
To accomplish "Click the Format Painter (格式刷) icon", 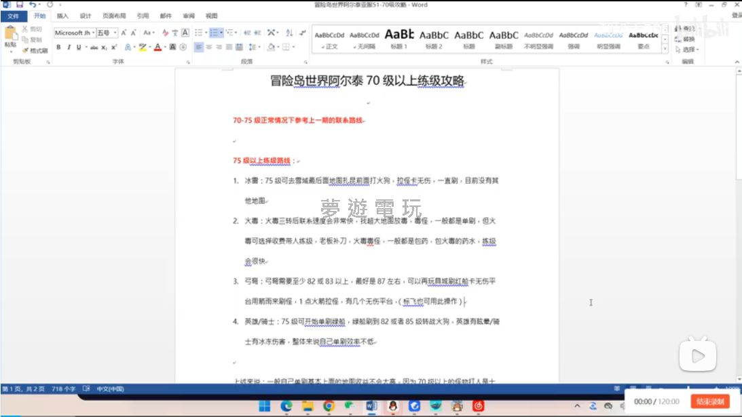I will pos(25,50).
